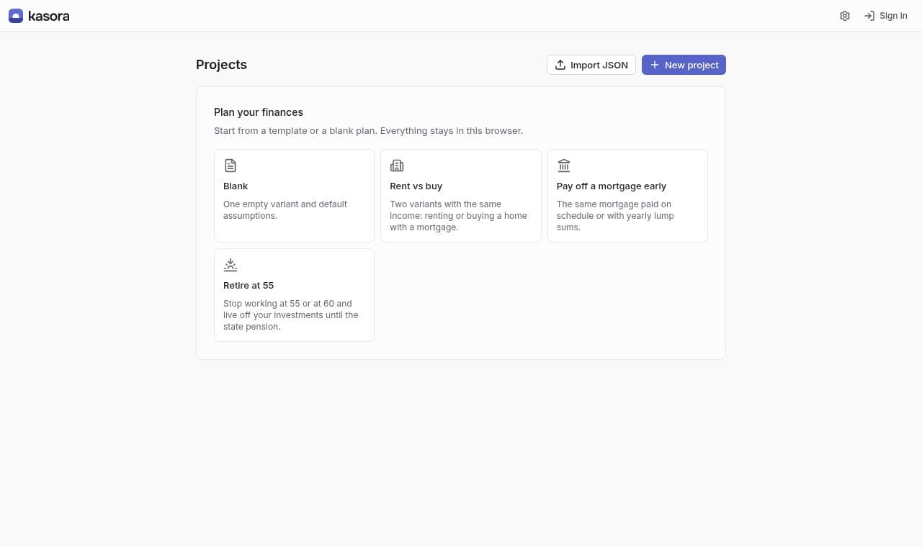Click the plus icon in New project

coord(655,65)
